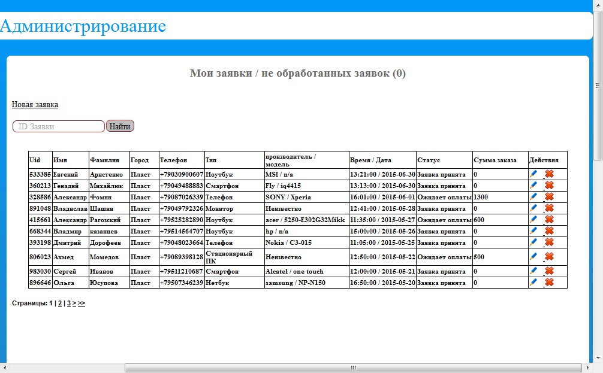
Task: Select the surname казанцев cell
Action: click(x=109, y=231)
